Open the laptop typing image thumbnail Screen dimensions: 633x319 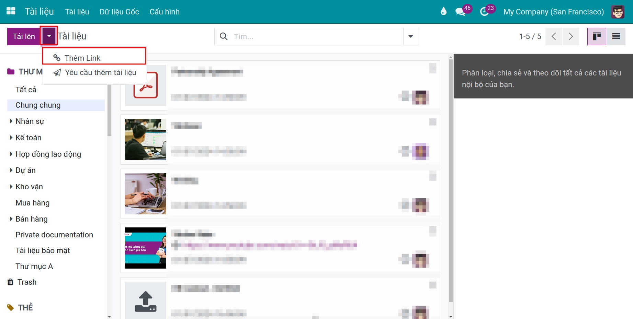pos(146,194)
